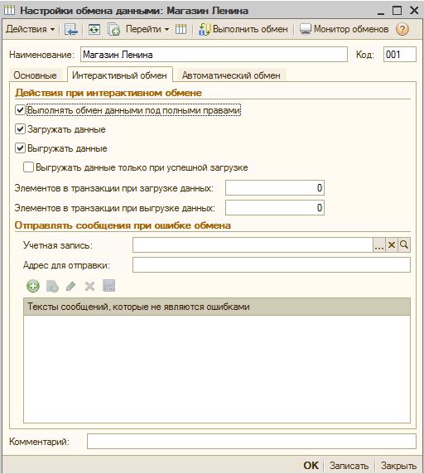The image size is (424, 474).
Task: Switch to Автоматический обмен tab
Action: pos(231,75)
